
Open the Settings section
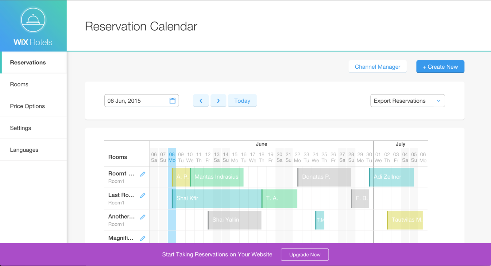(33, 128)
